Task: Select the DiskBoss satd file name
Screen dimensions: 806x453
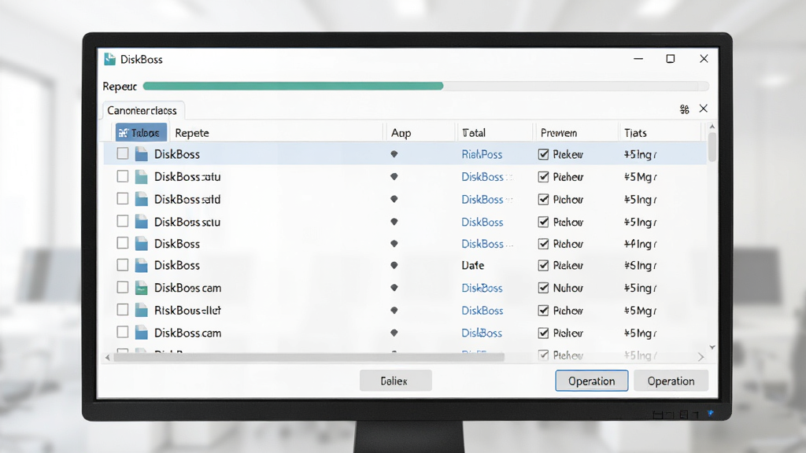Action: (x=187, y=199)
